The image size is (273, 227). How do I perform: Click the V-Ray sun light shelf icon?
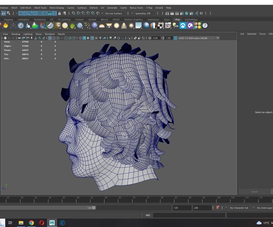131,25
